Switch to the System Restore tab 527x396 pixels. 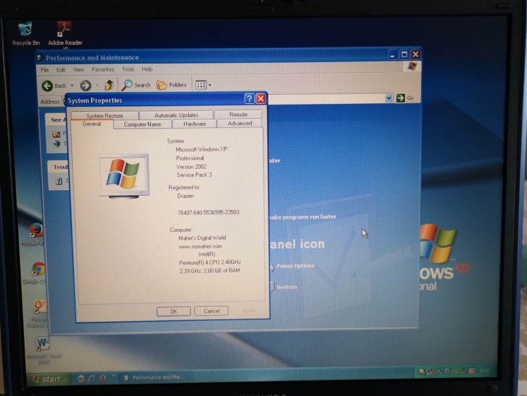pyautogui.click(x=104, y=115)
